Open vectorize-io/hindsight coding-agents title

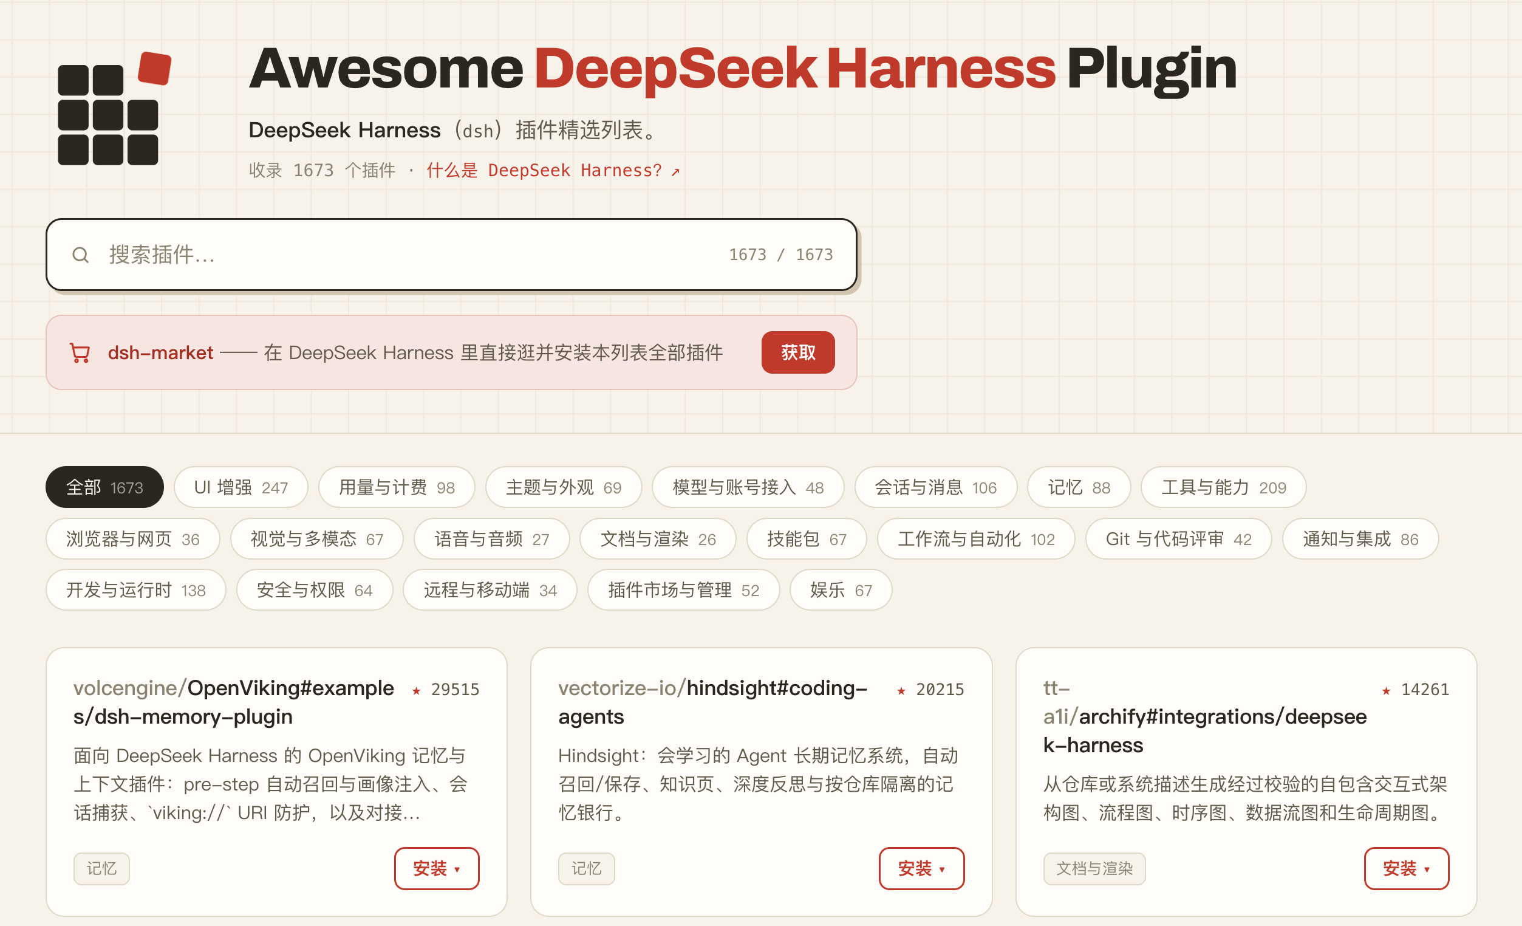(713, 702)
